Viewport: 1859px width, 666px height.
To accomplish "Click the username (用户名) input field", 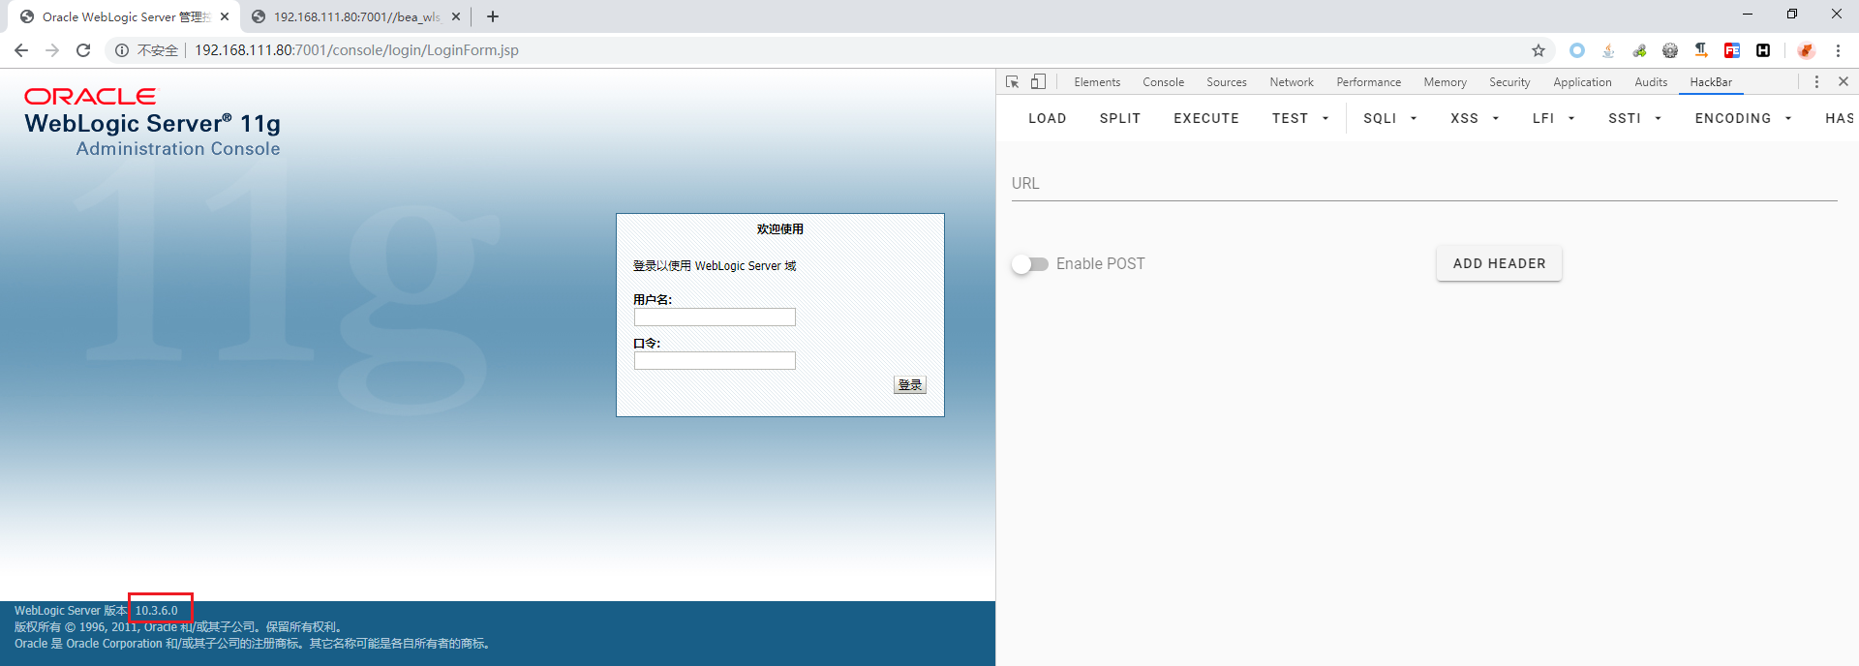I will coord(715,318).
